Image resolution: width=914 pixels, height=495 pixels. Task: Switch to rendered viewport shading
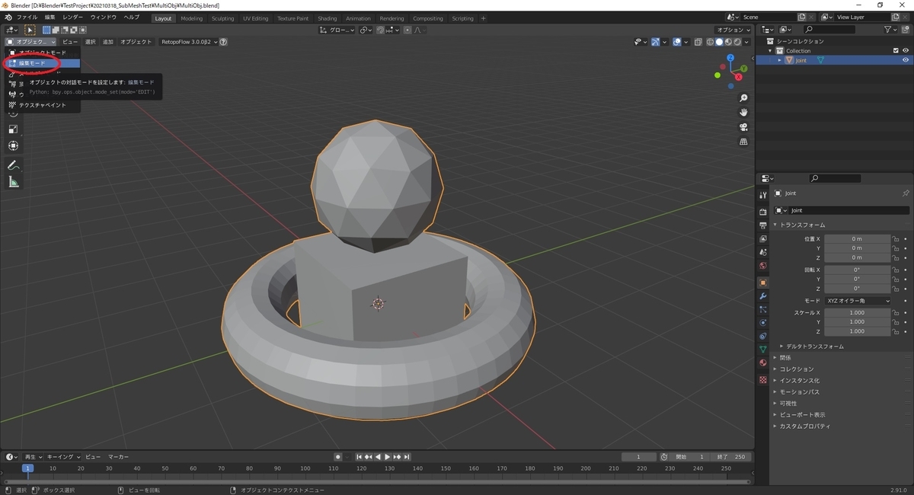[x=737, y=42]
